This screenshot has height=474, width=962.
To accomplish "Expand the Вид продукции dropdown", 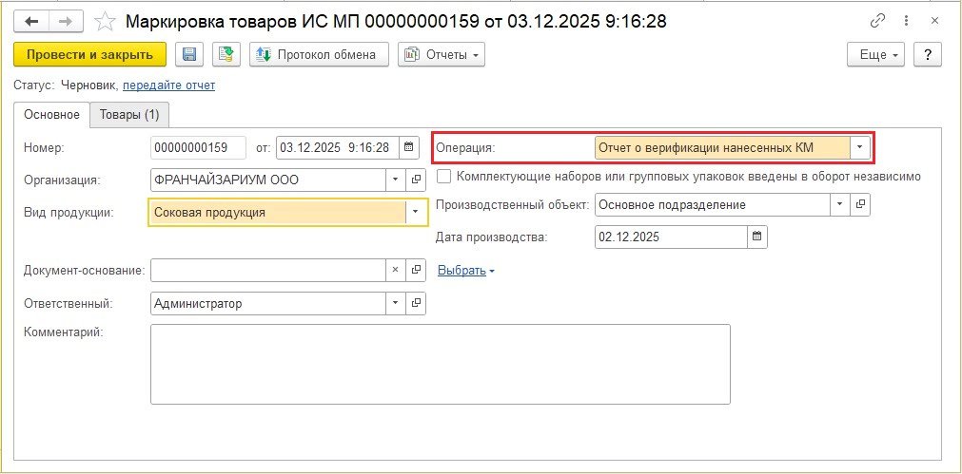I will (x=415, y=213).
